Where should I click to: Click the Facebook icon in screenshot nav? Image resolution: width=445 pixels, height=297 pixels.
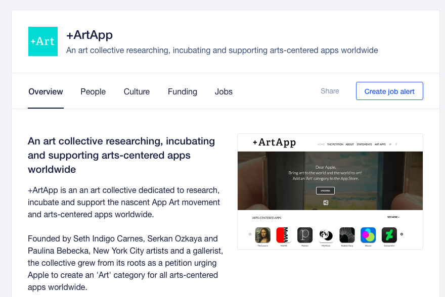coord(396,144)
